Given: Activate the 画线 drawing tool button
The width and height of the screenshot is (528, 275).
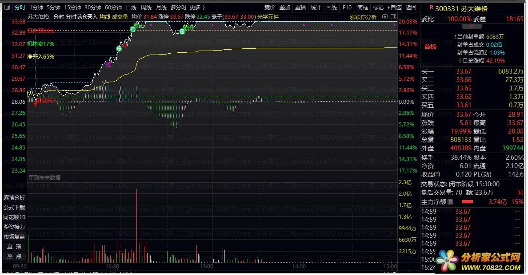Looking at the screenshot, I should tap(332, 8).
